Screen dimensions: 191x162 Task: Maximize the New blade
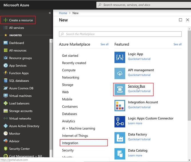180,20
